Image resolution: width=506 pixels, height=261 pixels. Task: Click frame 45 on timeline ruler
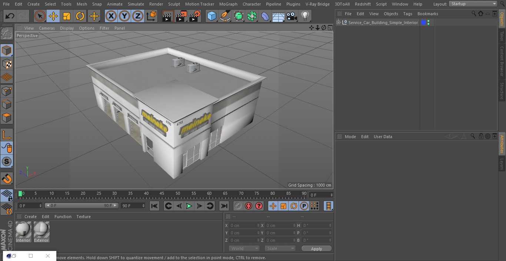tap(162, 194)
